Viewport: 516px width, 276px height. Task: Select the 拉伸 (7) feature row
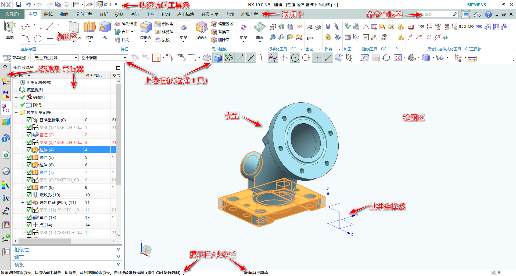click(64, 172)
